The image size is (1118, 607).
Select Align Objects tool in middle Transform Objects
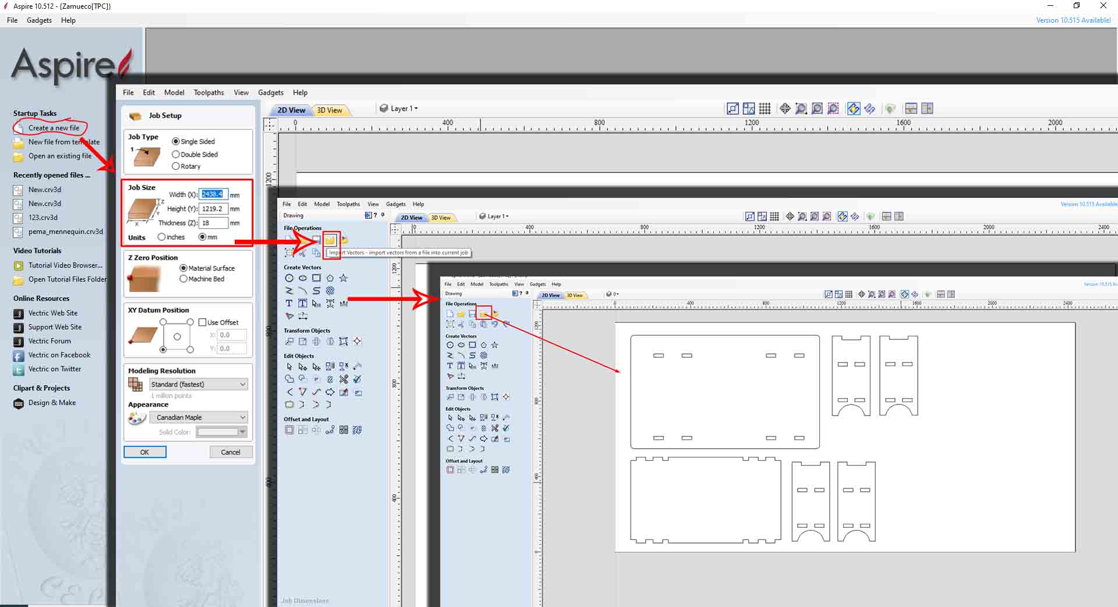pyautogui.click(x=357, y=341)
